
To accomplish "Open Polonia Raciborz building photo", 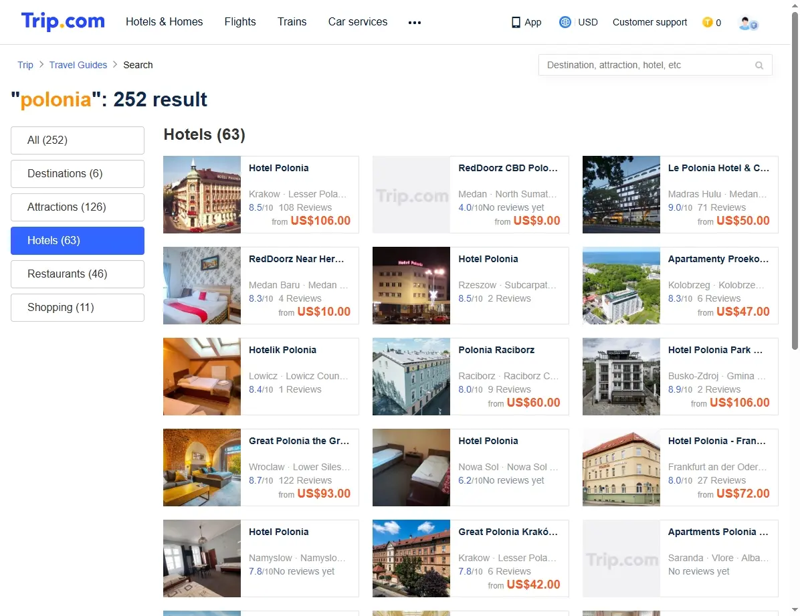I will point(411,377).
